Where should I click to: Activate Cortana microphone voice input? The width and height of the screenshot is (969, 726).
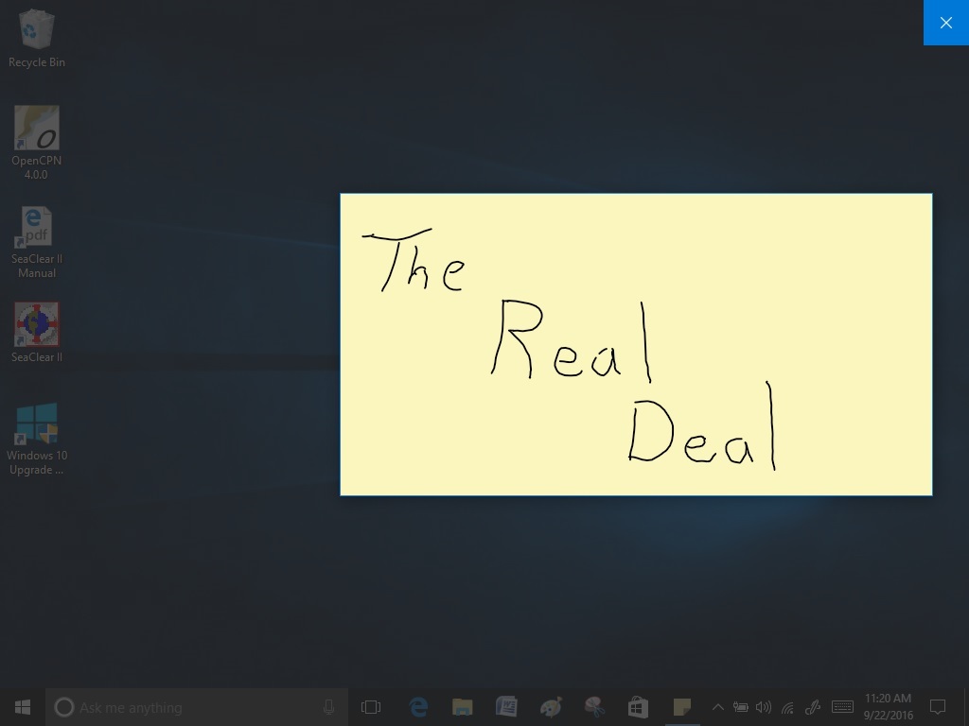pyautogui.click(x=328, y=707)
